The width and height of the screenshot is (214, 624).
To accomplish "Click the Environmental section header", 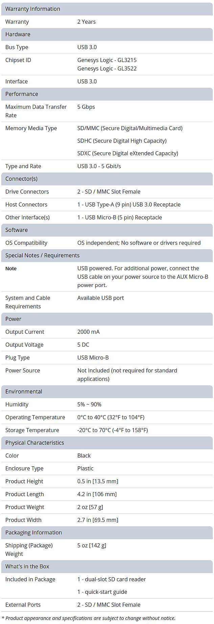I will 24,391.
